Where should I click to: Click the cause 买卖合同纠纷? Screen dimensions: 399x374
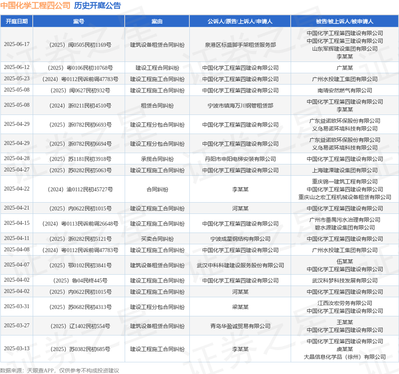click(157, 239)
